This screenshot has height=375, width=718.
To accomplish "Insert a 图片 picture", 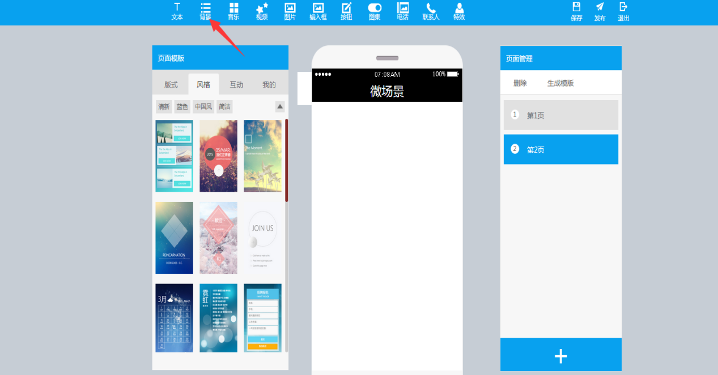I will [x=290, y=11].
